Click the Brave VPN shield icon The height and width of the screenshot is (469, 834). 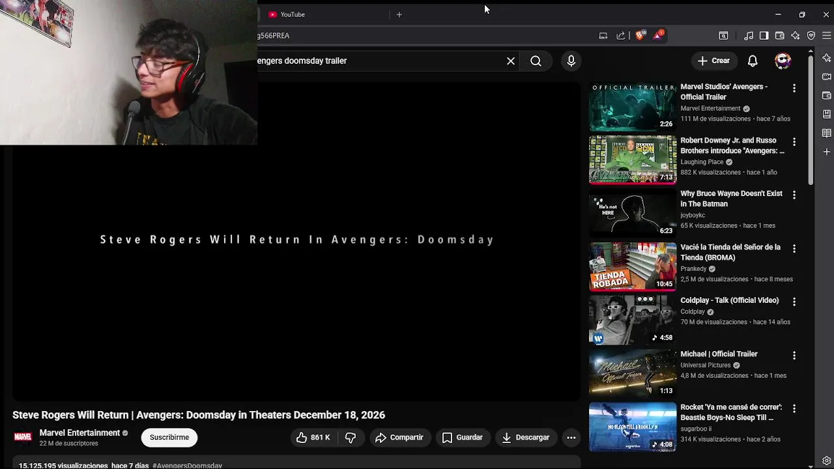(811, 36)
